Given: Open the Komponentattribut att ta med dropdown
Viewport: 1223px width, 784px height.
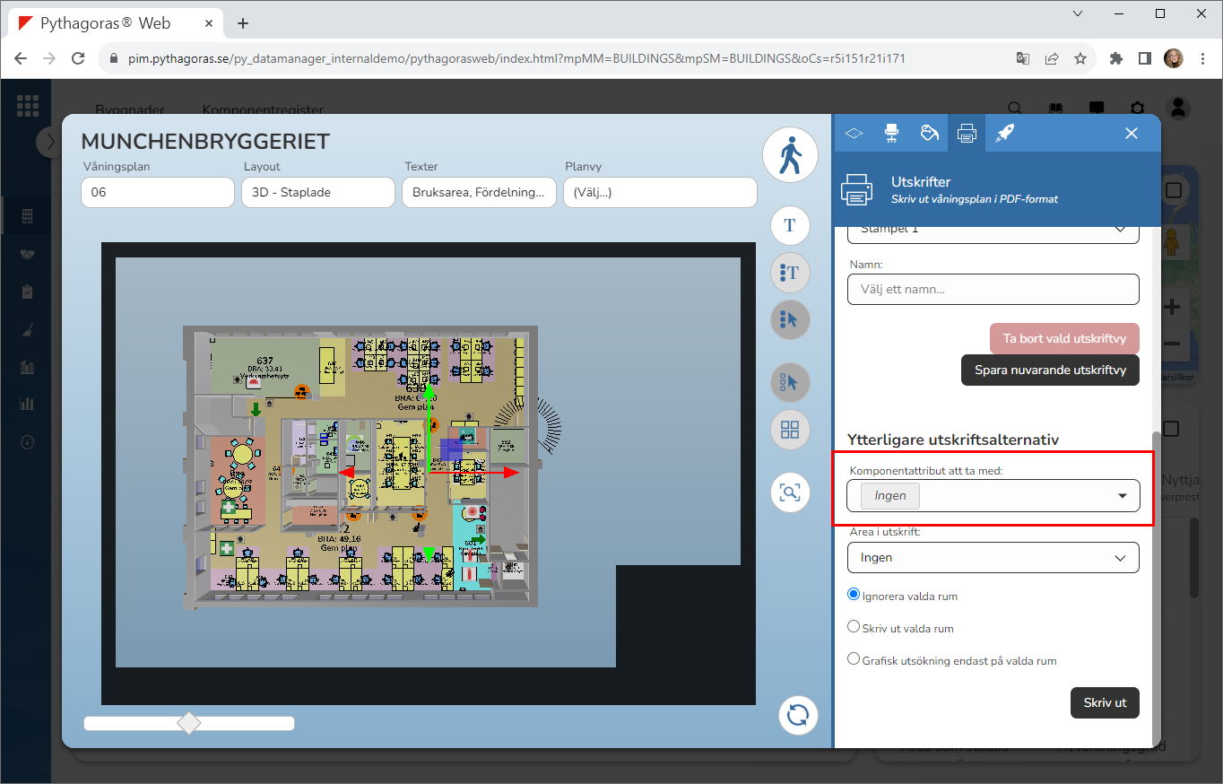Looking at the screenshot, I should 993,496.
